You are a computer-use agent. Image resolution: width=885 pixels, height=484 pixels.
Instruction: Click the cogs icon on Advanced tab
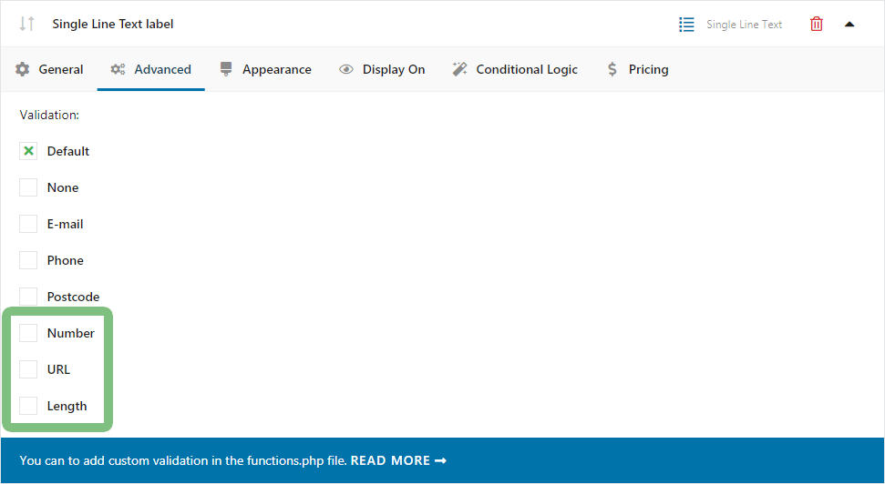(118, 69)
